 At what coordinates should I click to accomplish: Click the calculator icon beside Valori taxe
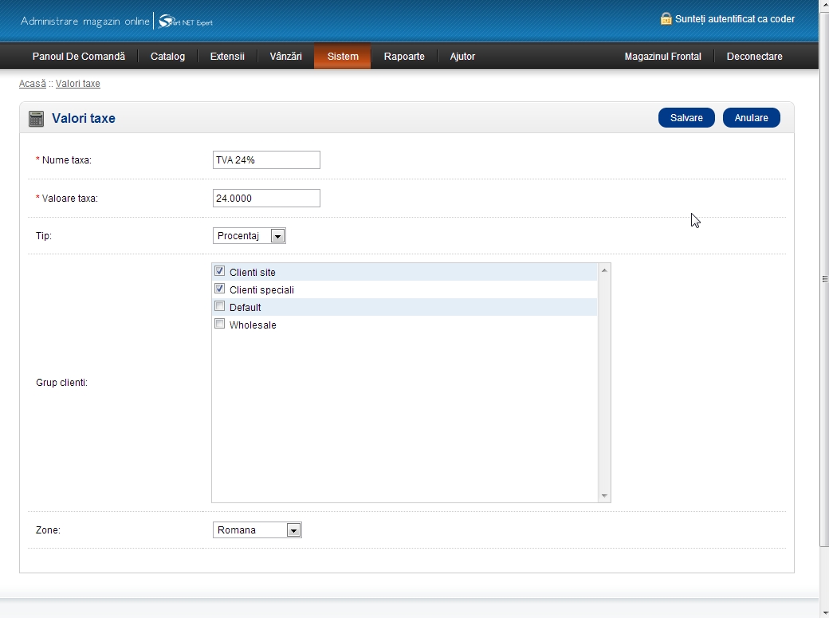36,119
